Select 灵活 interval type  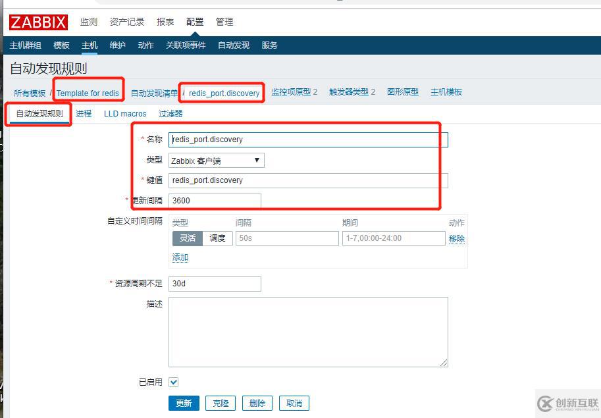(x=188, y=238)
